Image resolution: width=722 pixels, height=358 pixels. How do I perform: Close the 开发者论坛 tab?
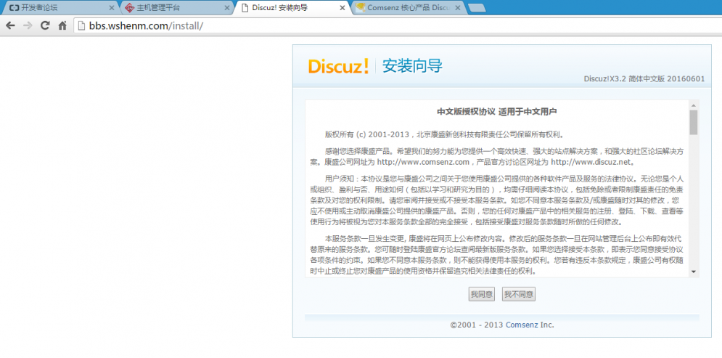coord(112,8)
